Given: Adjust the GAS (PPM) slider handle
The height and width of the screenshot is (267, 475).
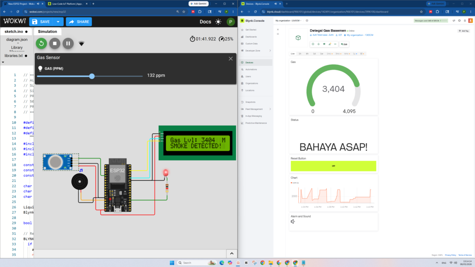Looking at the screenshot, I should pyautogui.click(x=92, y=76).
